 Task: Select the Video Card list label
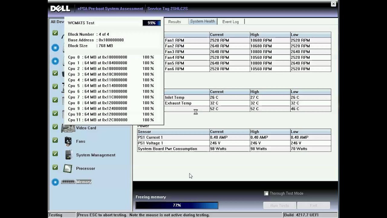[x=86, y=128]
